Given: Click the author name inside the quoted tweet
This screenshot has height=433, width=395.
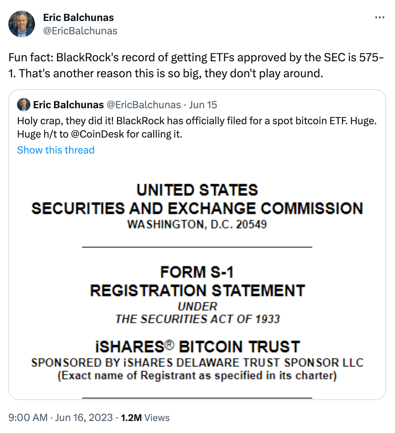Looking at the screenshot, I should click(x=68, y=105).
